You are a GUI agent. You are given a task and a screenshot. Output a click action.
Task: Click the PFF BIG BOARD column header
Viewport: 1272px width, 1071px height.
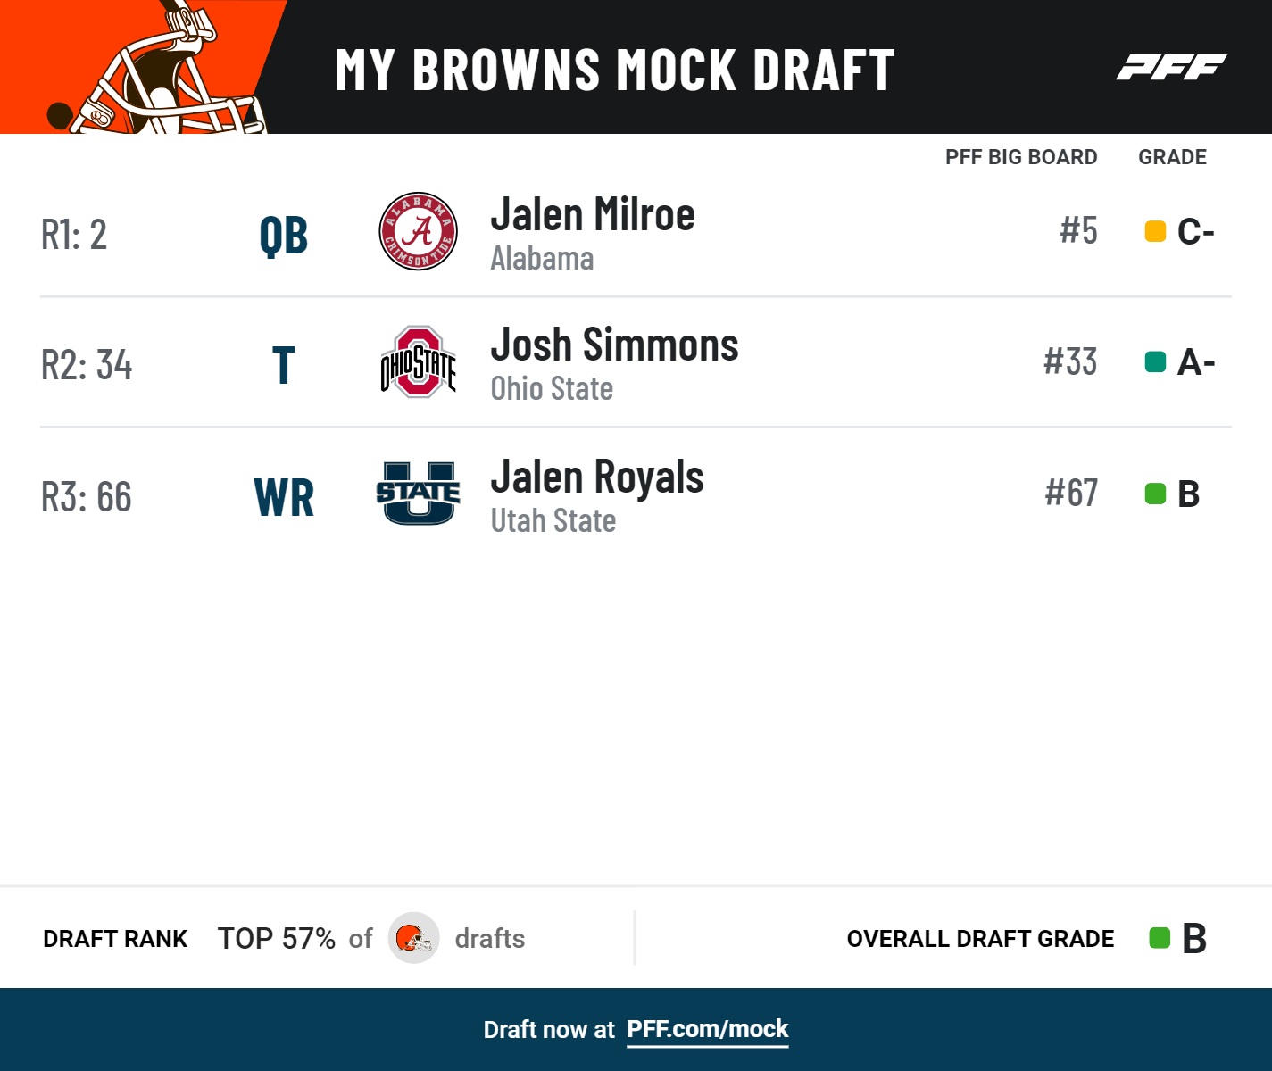point(1020,157)
